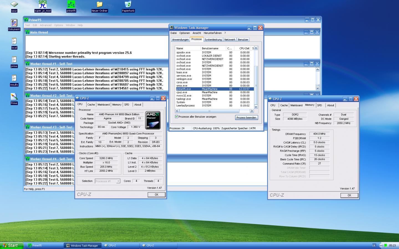Click process list horizontal scroll left arrow
The image size is (399, 249).
click(177, 111)
